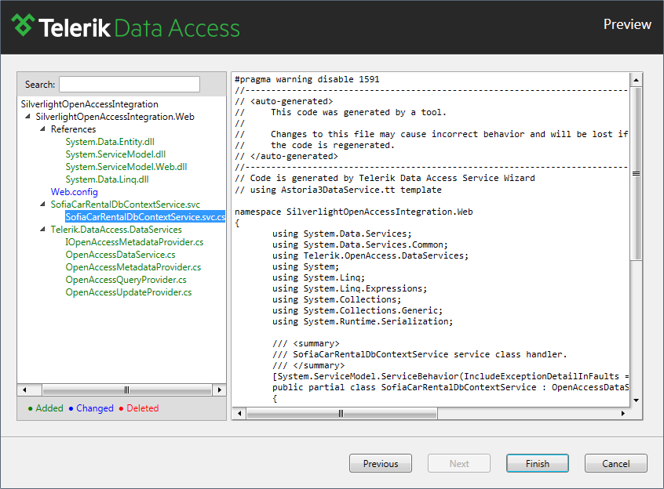Preview IOpenAccessMetadataProvider.cs file
The height and width of the screenshot is (489, 664).
point(134,242)
